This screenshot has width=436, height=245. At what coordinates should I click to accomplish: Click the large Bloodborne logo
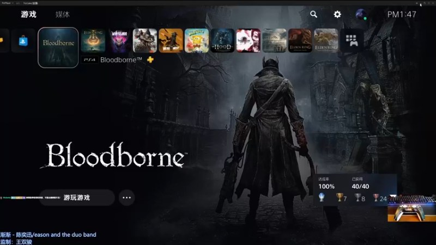point(114,155)
